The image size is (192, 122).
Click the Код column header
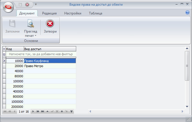(x=15, y=49)
